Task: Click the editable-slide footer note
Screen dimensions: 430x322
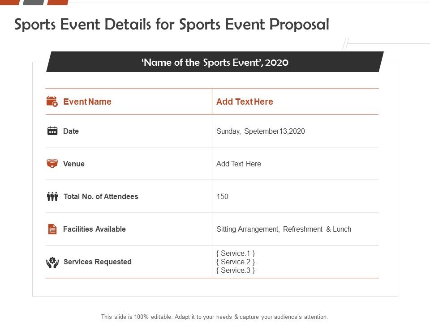Action: tap(215, 316)
